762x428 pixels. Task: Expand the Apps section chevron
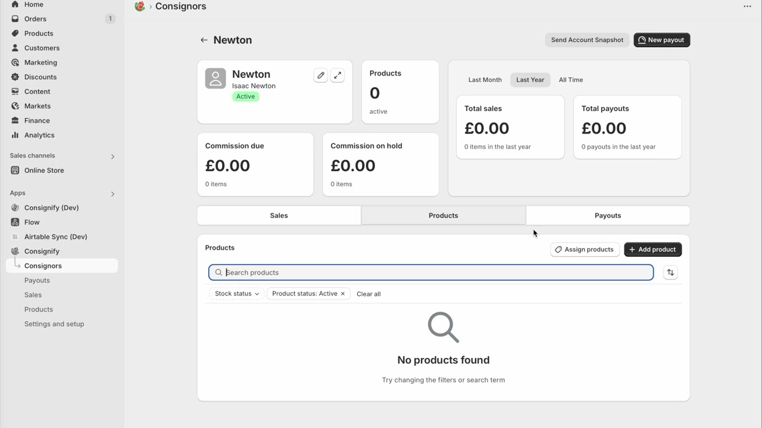coord(113,194)
